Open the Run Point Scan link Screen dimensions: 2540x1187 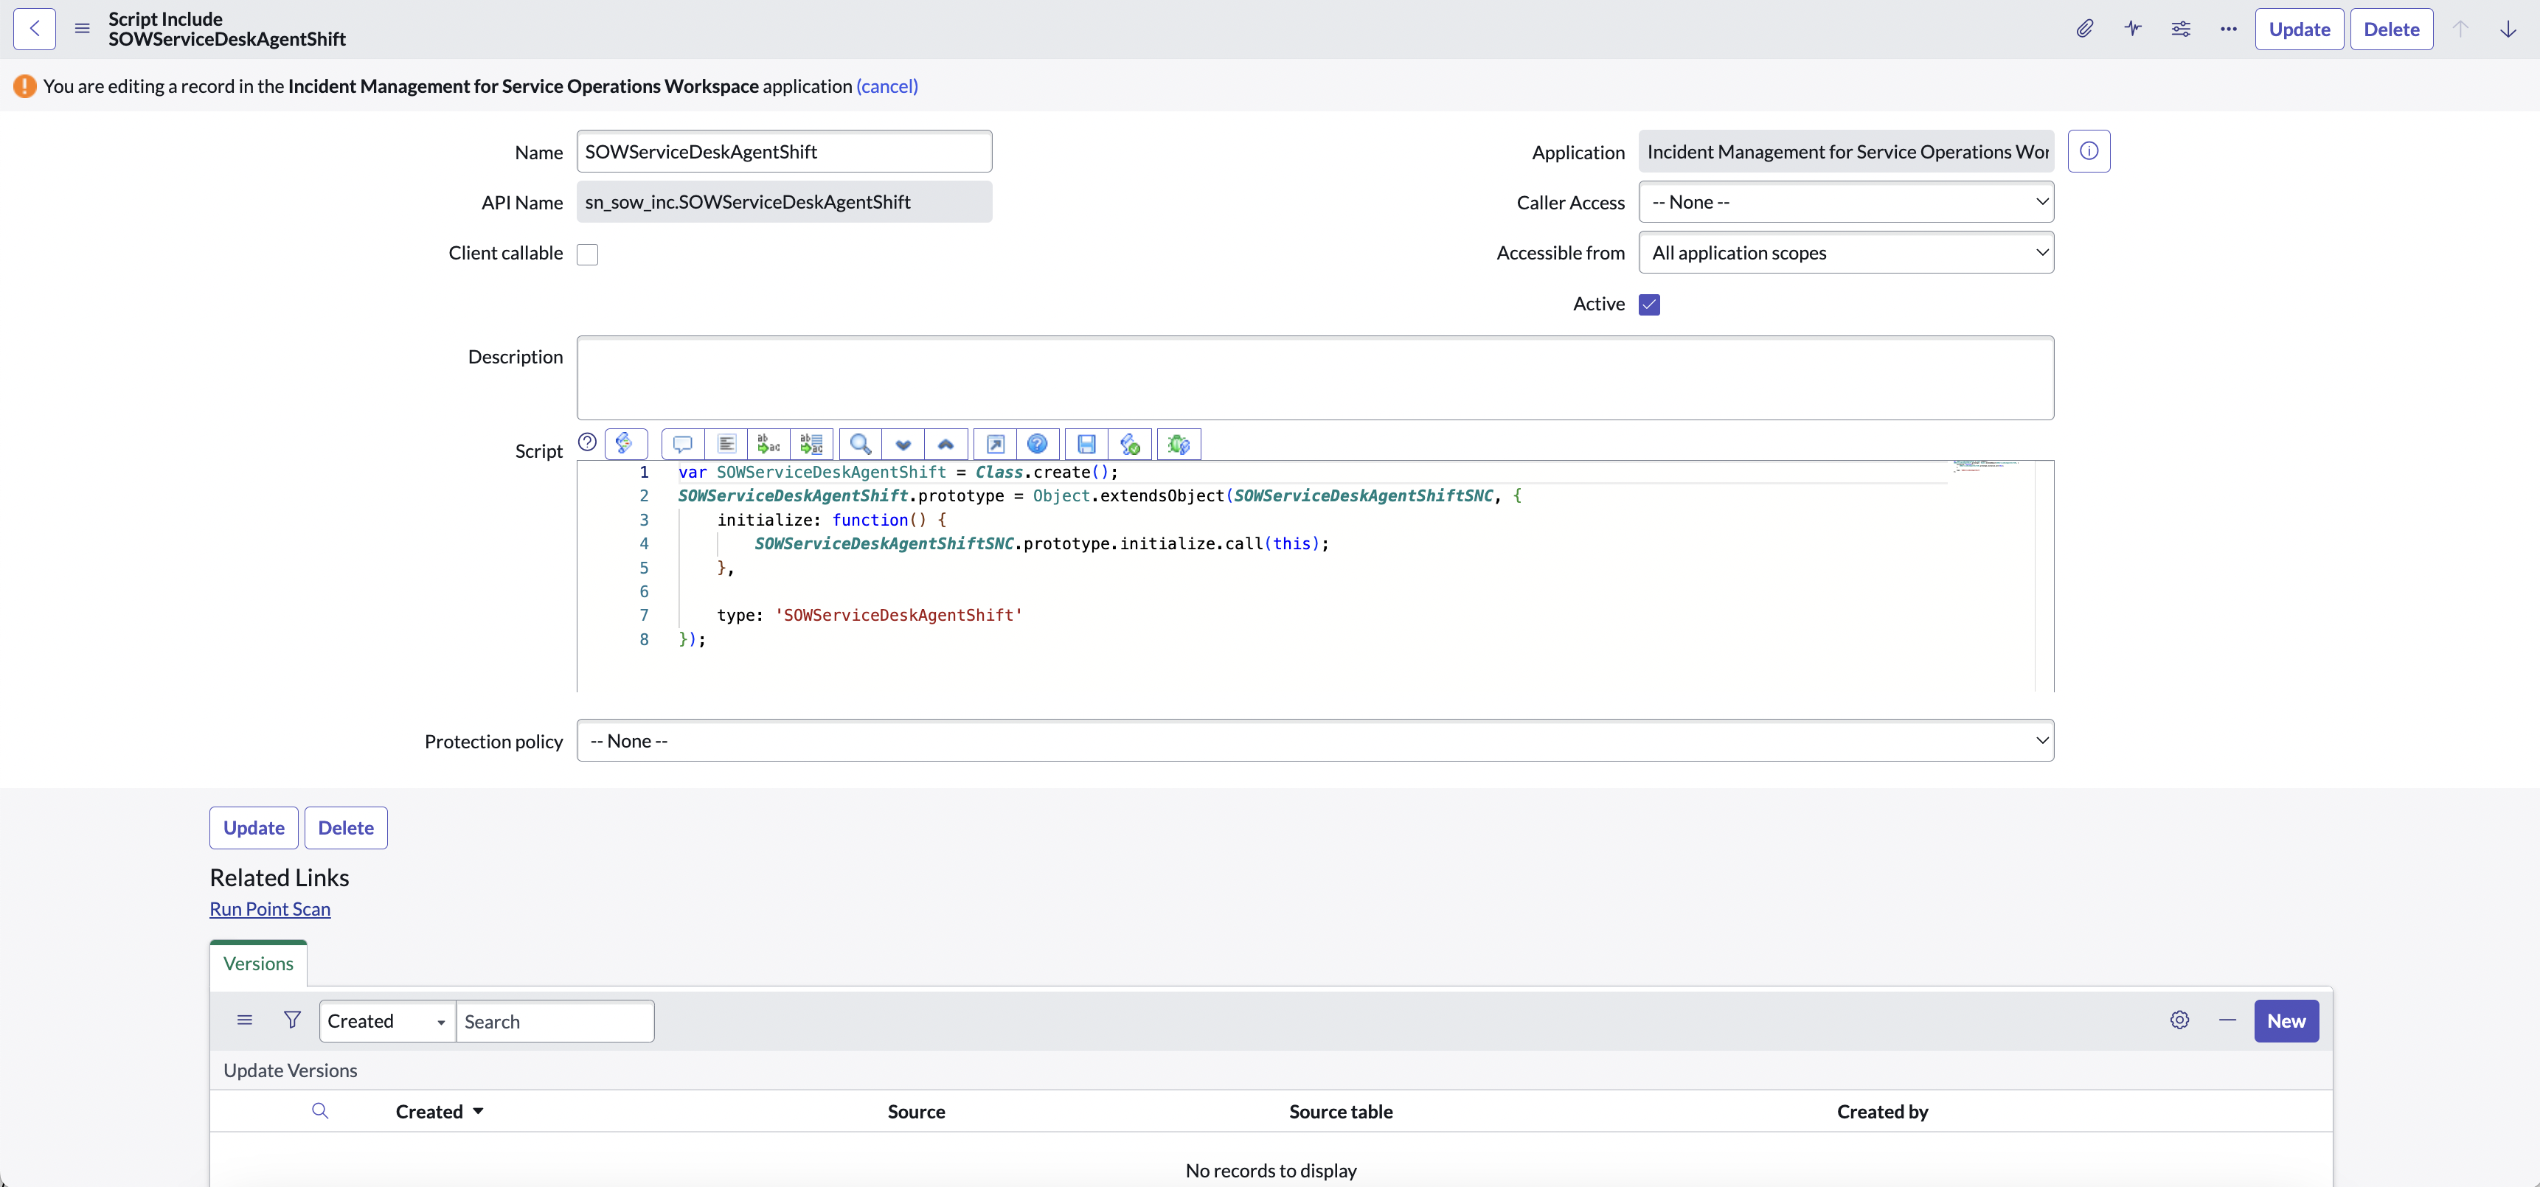pos(270,909)
